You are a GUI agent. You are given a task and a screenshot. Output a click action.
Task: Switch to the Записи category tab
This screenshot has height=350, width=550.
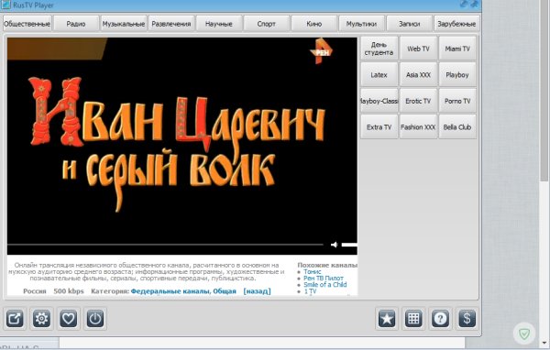point(410,24)
